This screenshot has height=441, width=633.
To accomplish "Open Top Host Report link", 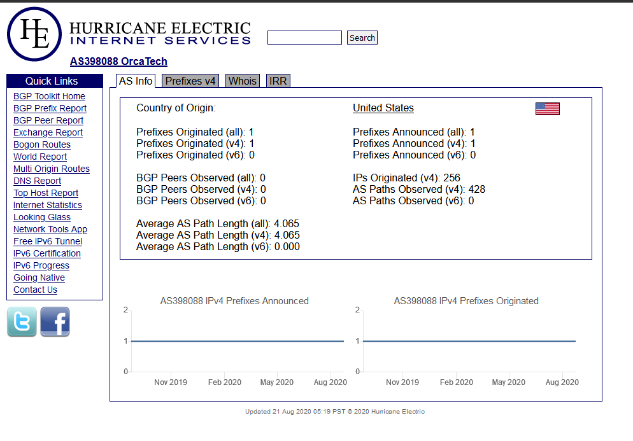I will pos(46,193).
